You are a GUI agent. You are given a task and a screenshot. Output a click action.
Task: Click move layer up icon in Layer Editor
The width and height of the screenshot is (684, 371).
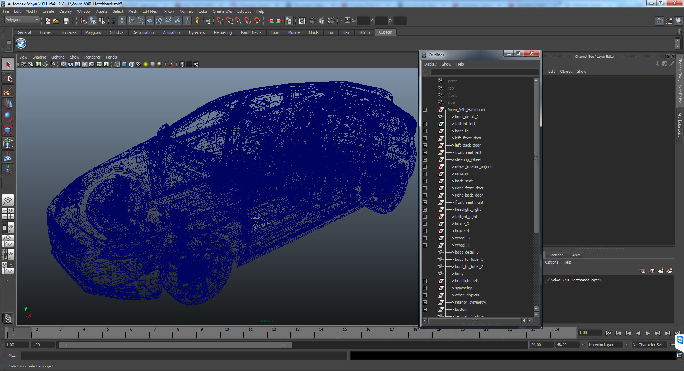click(643, 271)
